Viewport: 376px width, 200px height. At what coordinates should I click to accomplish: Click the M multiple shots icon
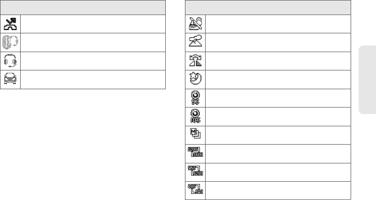(x=195, y=133)
